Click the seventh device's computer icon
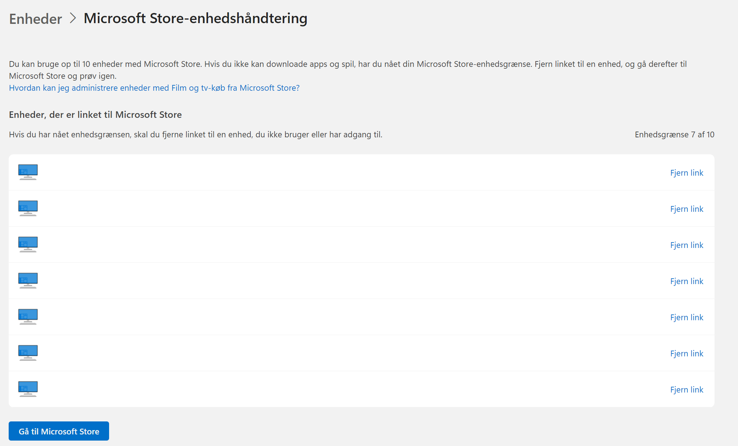This screenshot has height=446, width=738. point(28,389)
